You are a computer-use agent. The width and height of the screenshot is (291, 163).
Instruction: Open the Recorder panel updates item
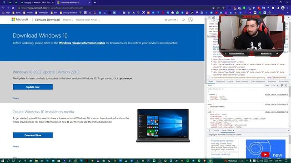tap(222, 141)
